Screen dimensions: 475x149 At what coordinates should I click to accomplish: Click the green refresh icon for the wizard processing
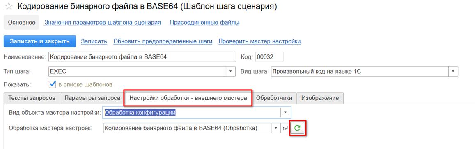(x=298, y=128)
